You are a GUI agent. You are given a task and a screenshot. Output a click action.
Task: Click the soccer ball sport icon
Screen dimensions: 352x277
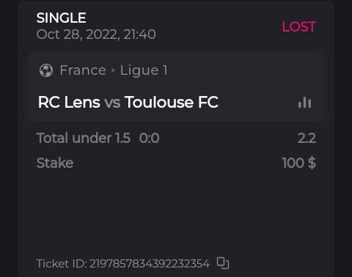[46, 70]
